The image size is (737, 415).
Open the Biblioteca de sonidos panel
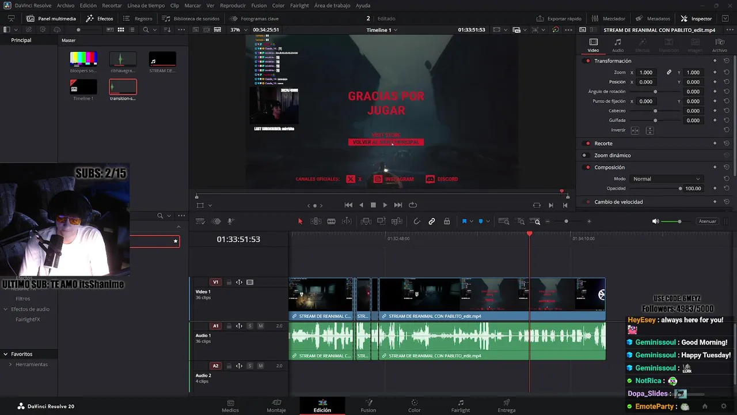tap(191, 18)
